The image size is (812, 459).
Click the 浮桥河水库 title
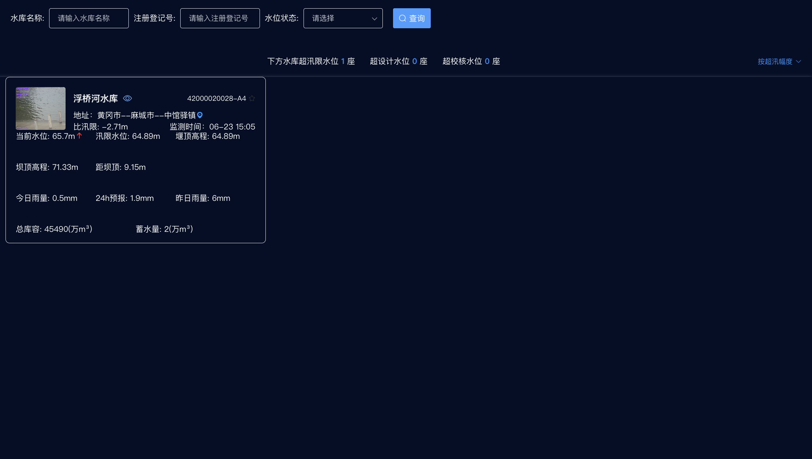click(95, 98)
